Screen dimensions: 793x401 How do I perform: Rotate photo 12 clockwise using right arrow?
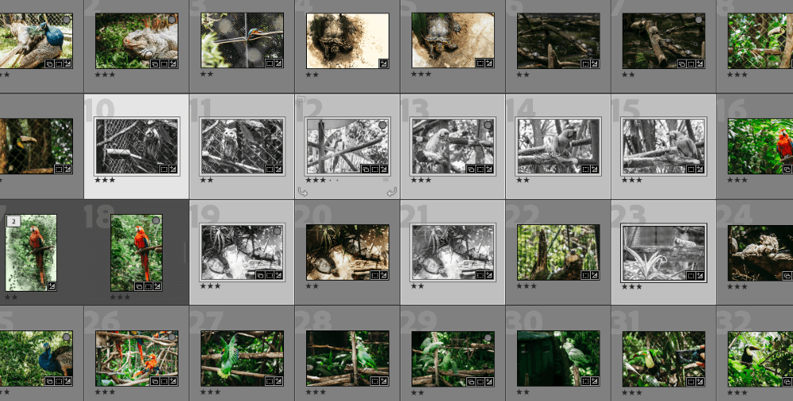click(392, 191)
